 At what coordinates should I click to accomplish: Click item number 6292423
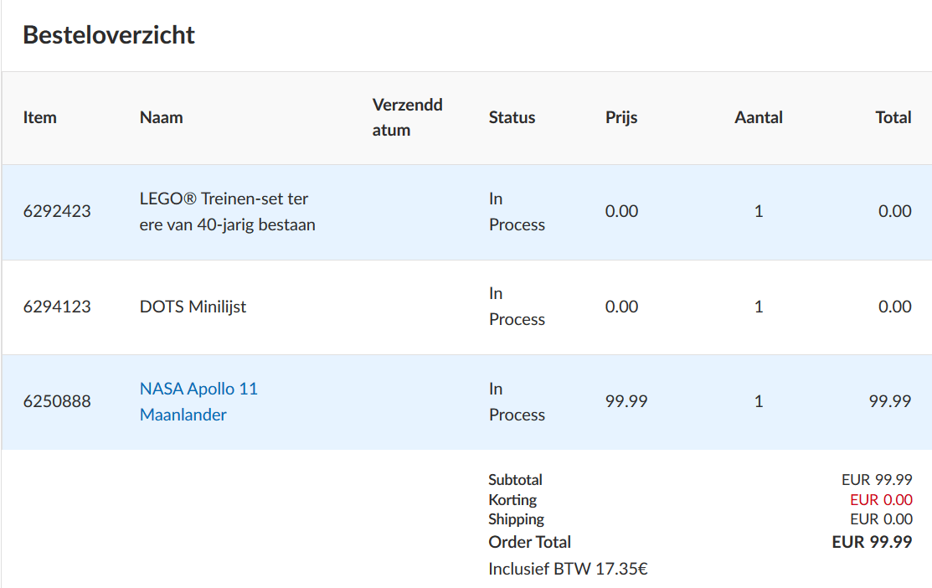[x=57, y=211]
